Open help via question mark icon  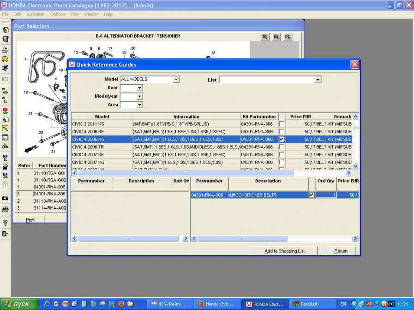tap(5, 223)
